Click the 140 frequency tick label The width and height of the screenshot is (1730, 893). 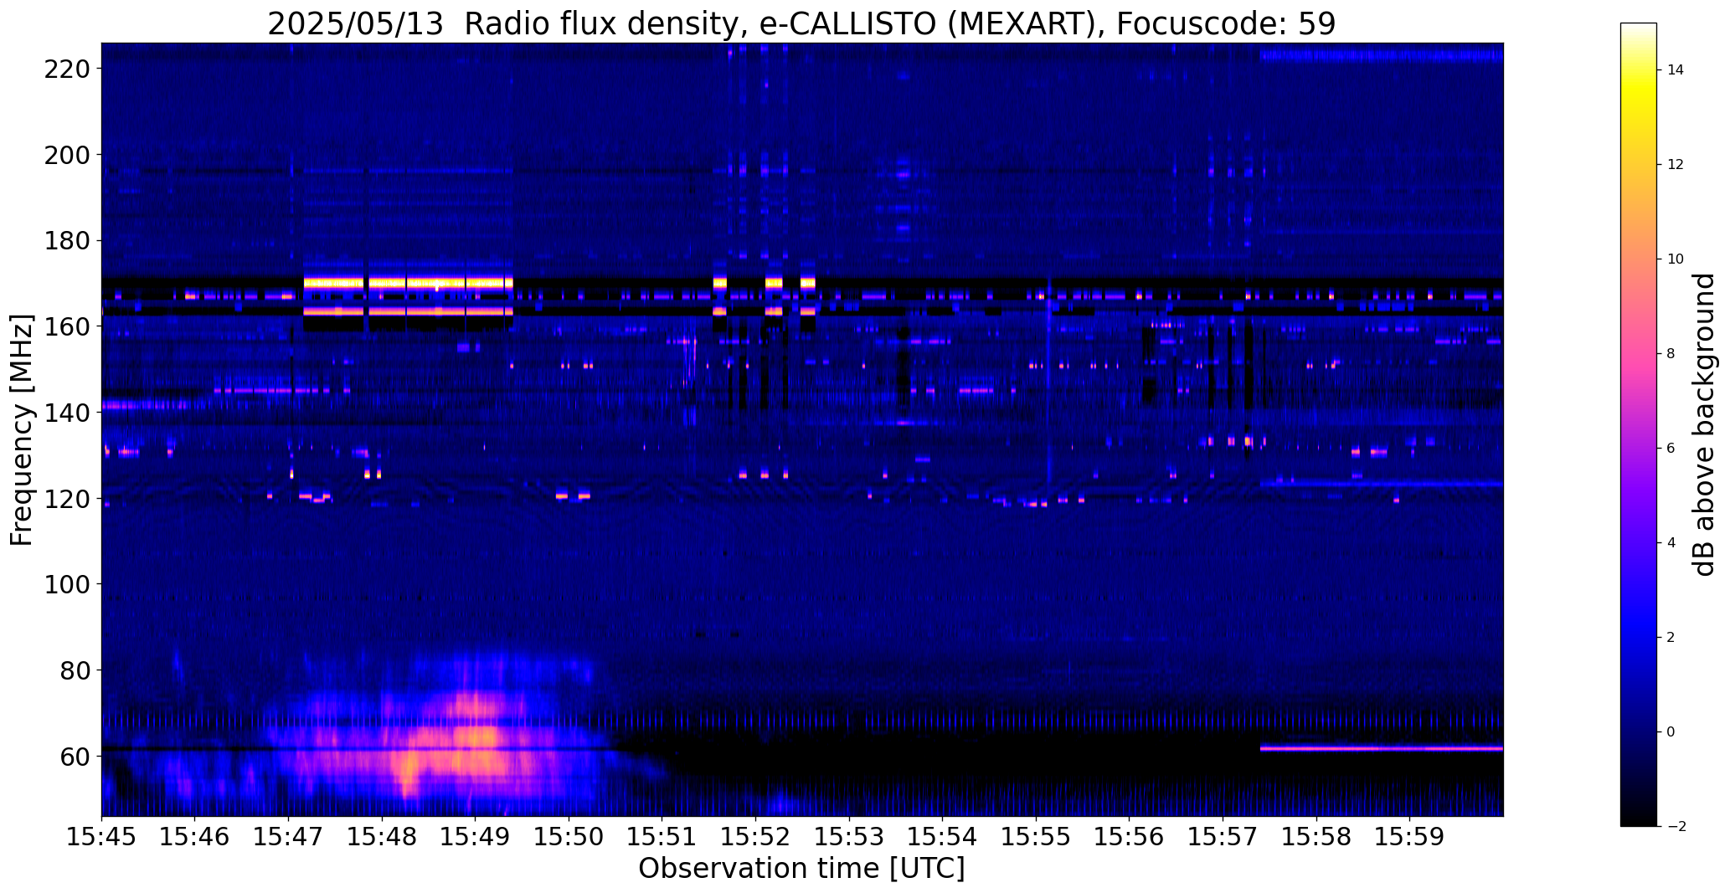[68, 413]
